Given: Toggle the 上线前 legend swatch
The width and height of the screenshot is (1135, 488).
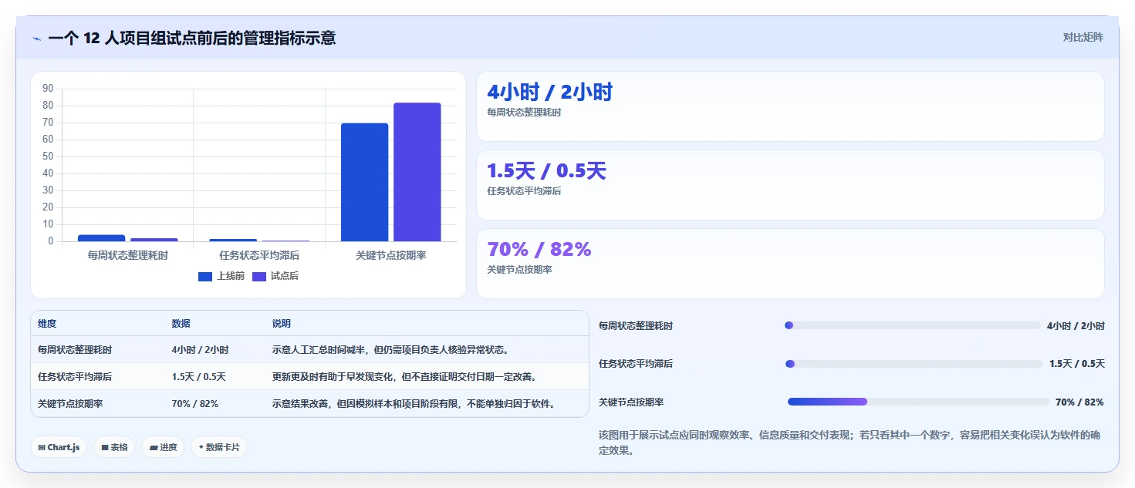Looking at the screenshot, I should [x=205, y=276].
